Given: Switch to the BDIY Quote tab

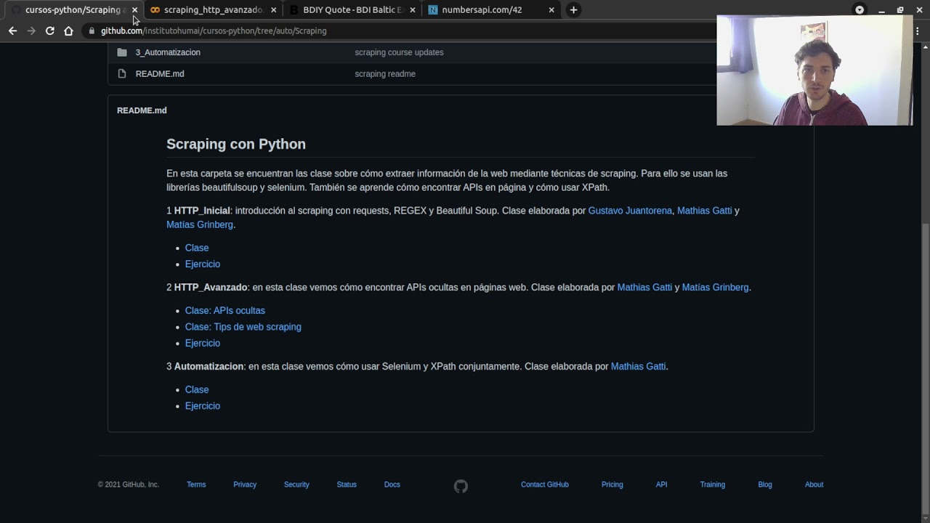Looking at the screenshot, I should 352,10.
